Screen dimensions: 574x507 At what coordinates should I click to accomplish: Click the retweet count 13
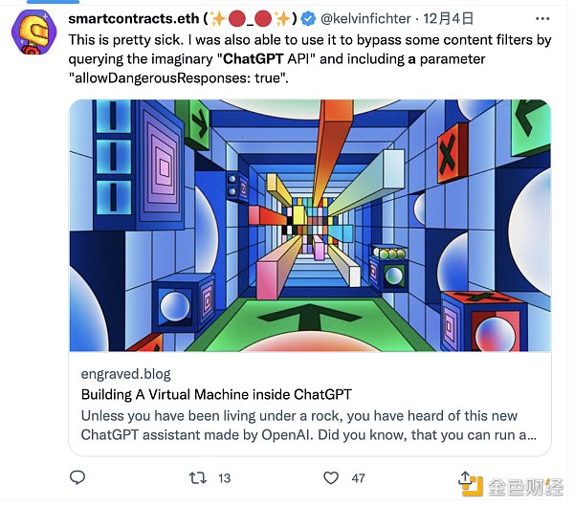pos(224,476)
